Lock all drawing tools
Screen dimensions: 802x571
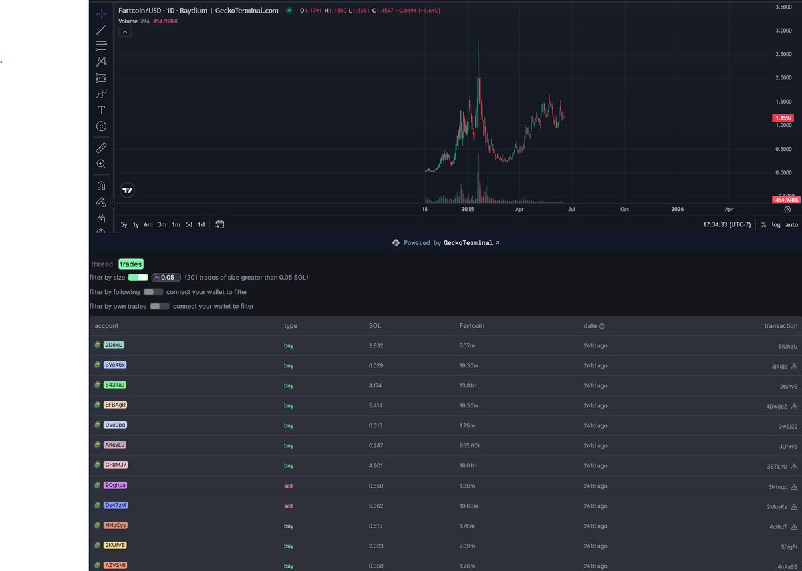pyautogui.click(x=101, y=218)
